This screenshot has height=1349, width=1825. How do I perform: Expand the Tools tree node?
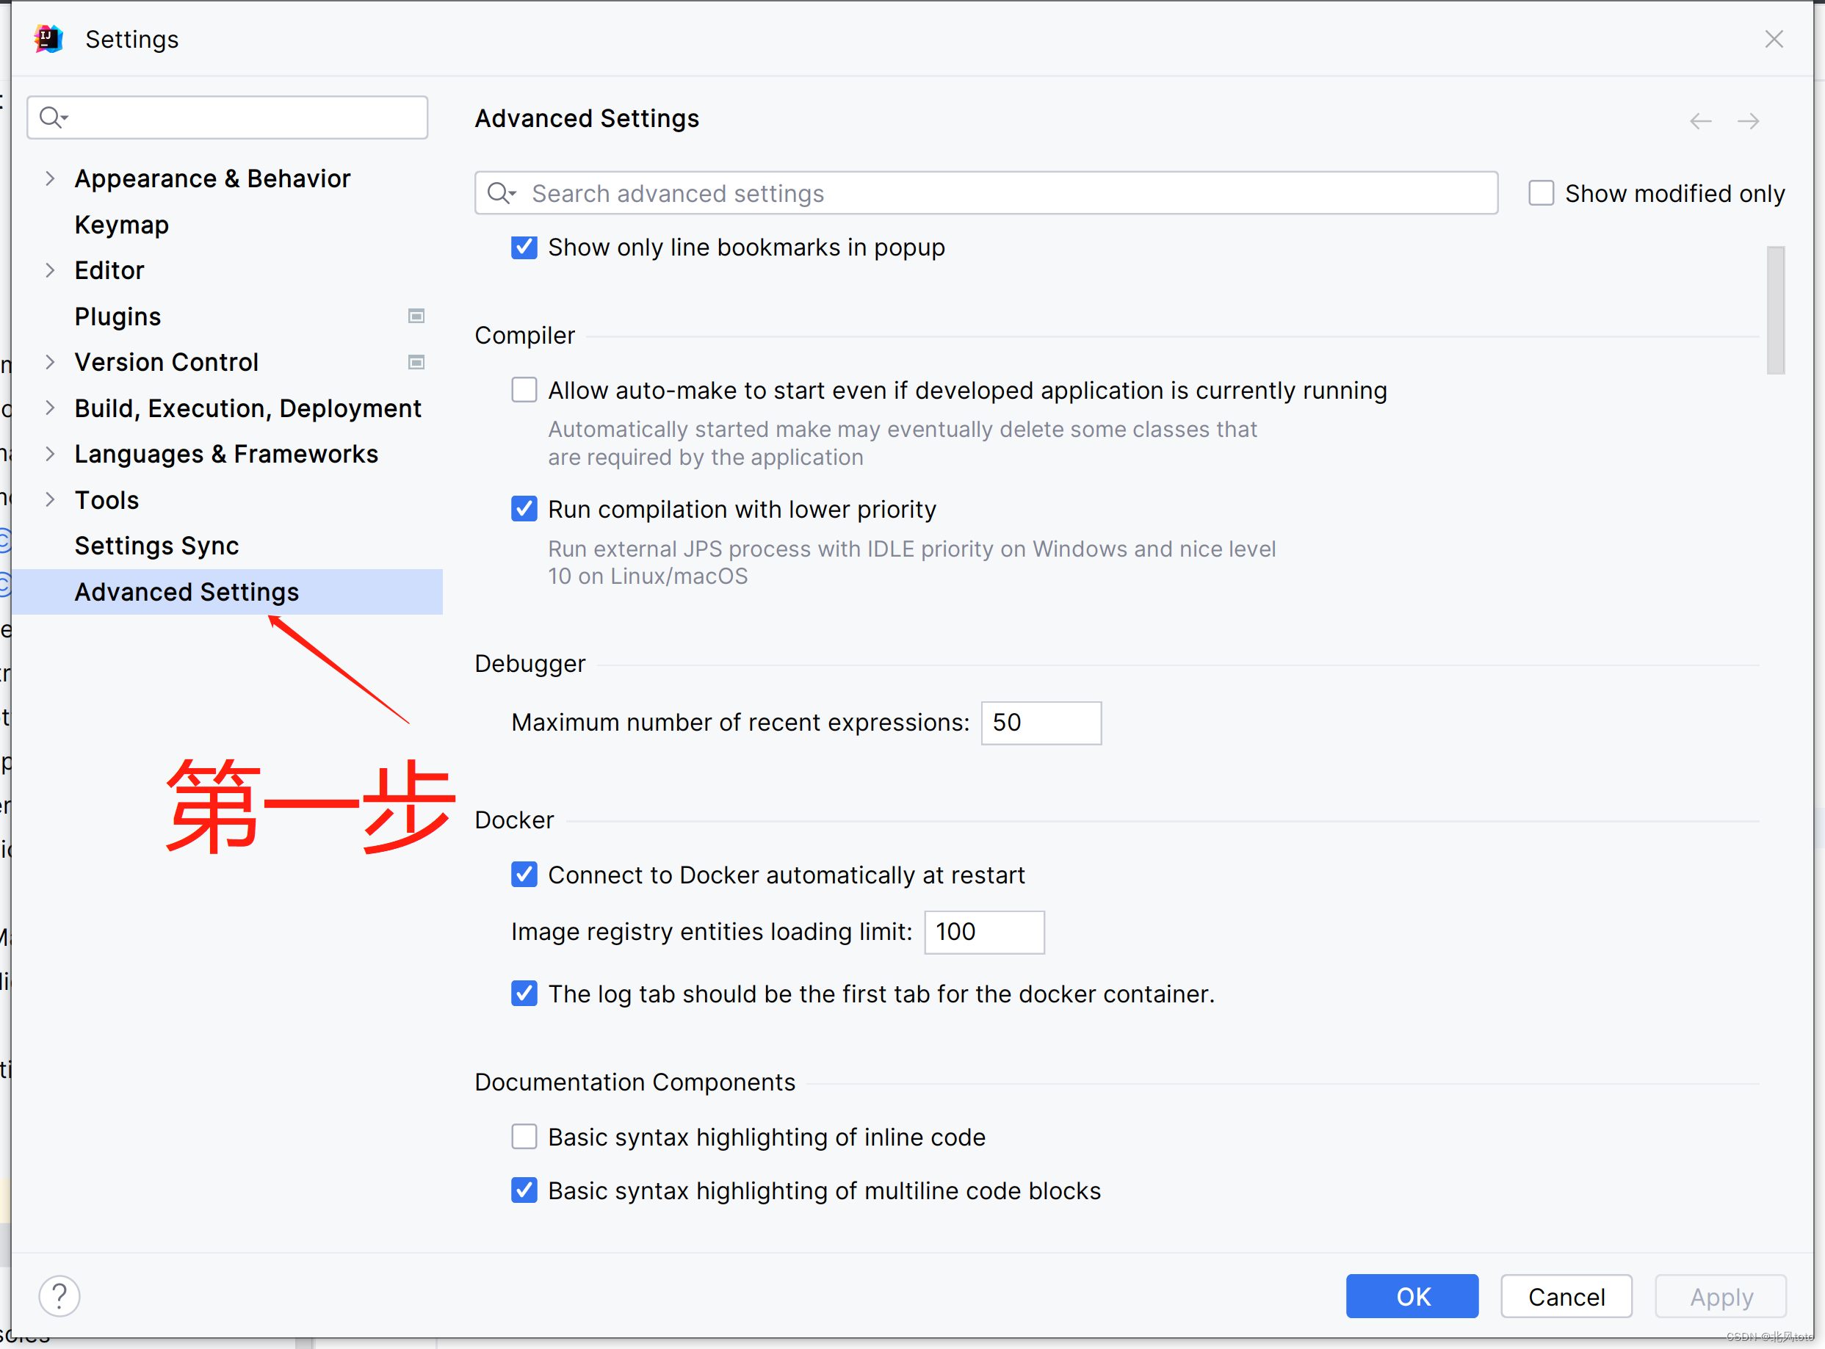click(x=50, y=500)
